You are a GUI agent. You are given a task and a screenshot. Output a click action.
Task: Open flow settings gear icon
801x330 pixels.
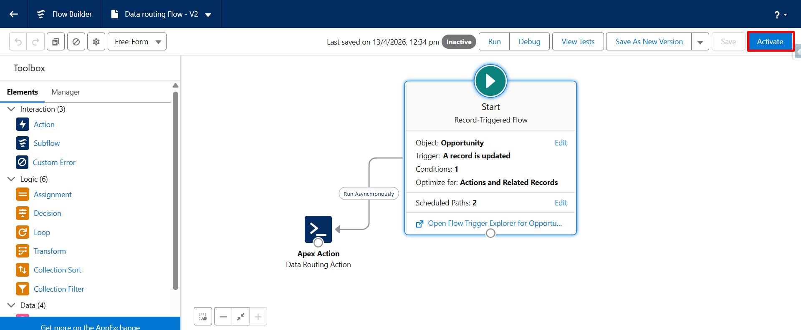click(96, 42)
